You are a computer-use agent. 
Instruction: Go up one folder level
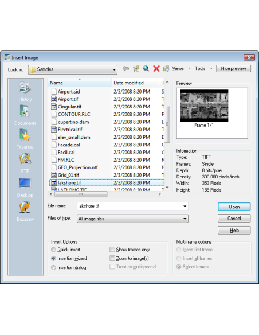pos(136,69)
